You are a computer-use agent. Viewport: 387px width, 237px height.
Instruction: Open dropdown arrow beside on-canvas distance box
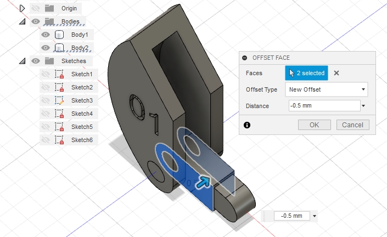click(315, 216)
